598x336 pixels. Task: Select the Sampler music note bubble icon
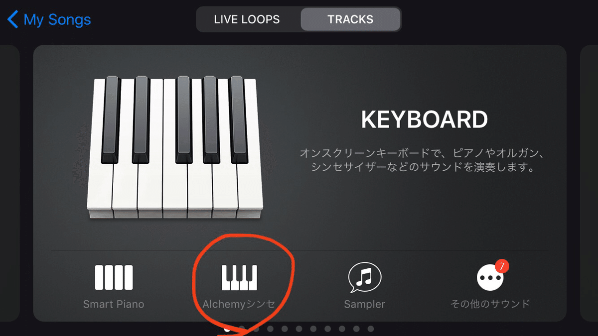point(364,277)
